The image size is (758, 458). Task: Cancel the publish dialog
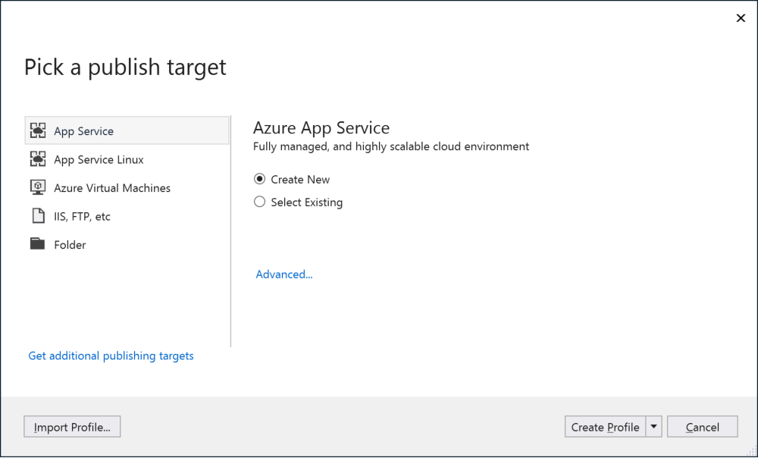(x=702, y=426)
